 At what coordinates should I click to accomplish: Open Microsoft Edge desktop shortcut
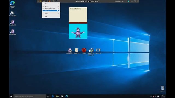pos(13,4)
